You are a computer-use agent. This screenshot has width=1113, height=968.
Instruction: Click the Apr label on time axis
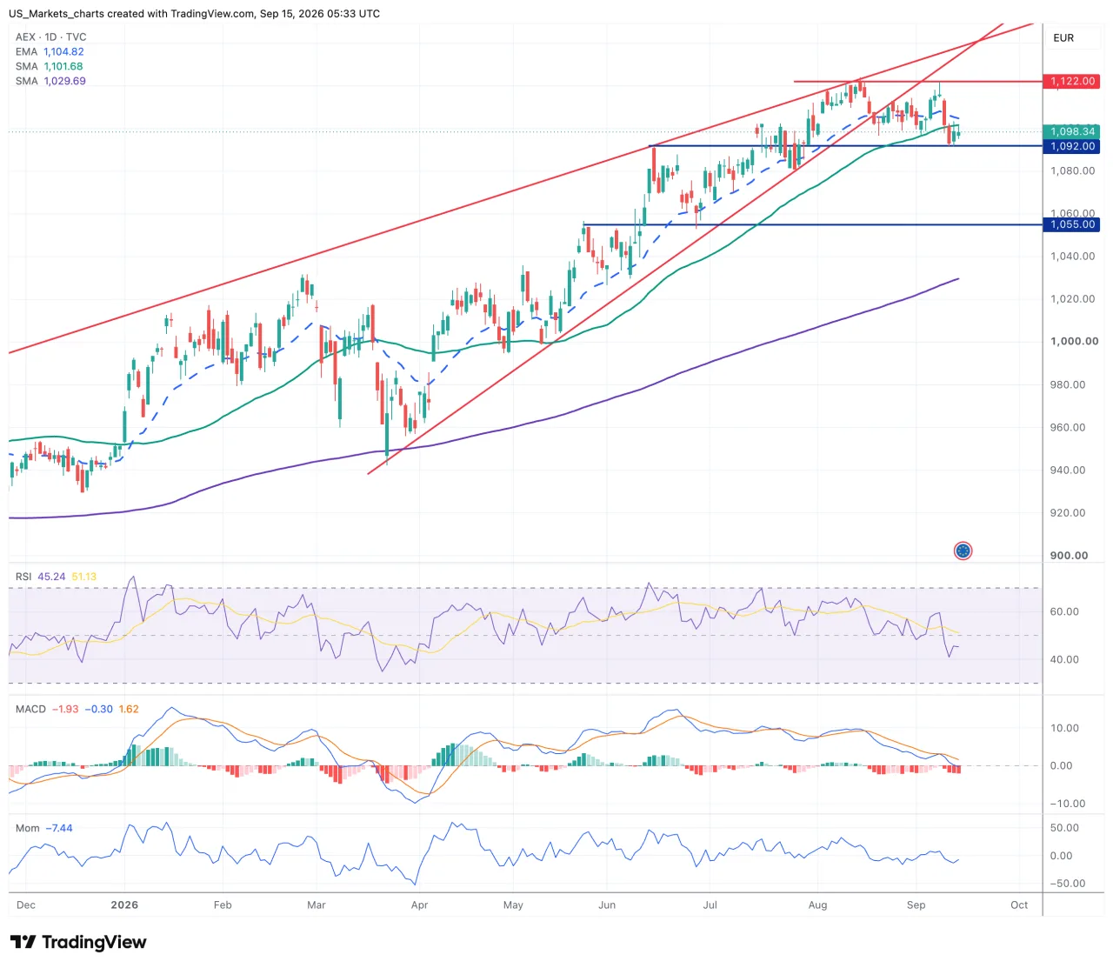coord(419,905)
